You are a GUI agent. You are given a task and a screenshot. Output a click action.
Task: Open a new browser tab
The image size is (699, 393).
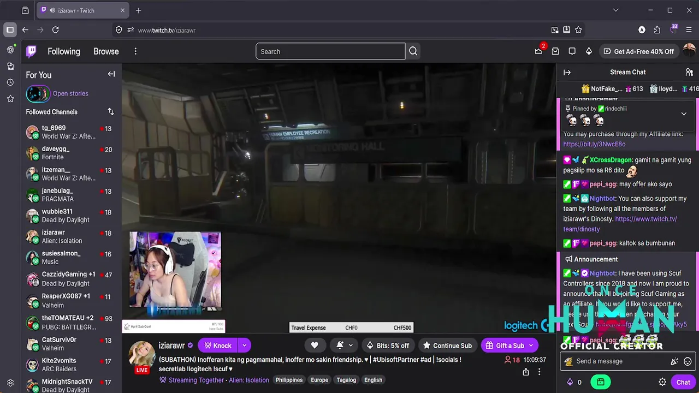click(138, 10)
